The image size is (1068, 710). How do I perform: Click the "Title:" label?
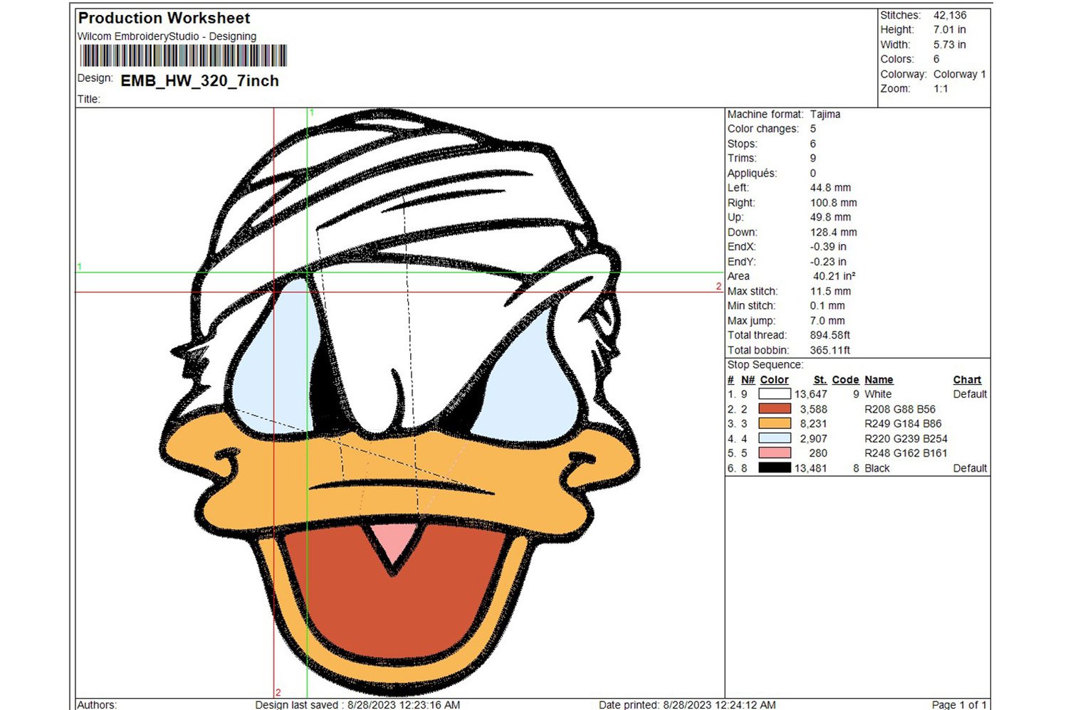tap(89, 100)
